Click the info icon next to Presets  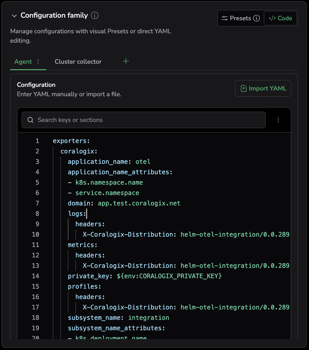[256, 18]
